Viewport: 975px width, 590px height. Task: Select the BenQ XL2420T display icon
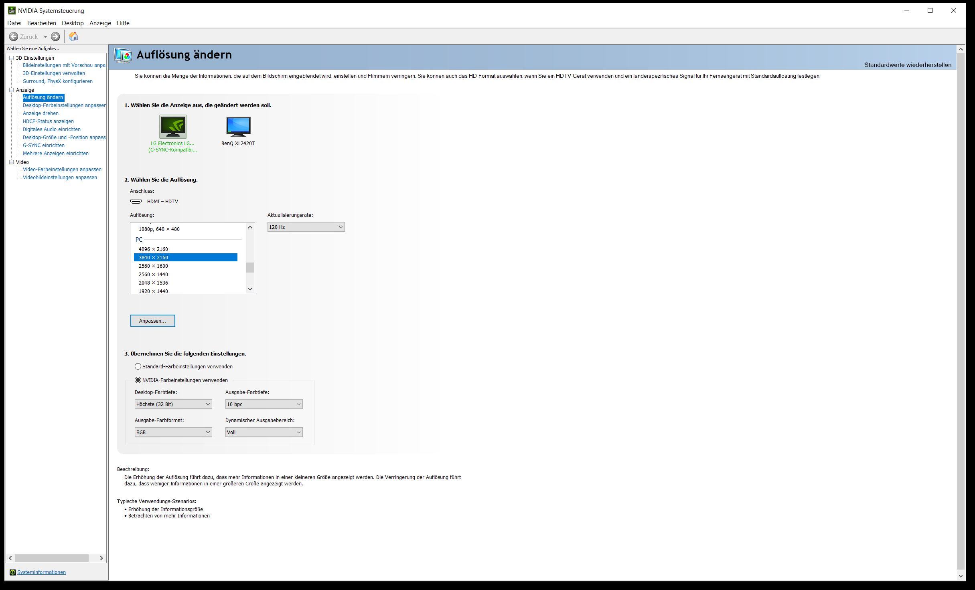[238, 127]
